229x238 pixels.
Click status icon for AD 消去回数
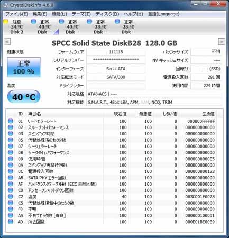11,222
